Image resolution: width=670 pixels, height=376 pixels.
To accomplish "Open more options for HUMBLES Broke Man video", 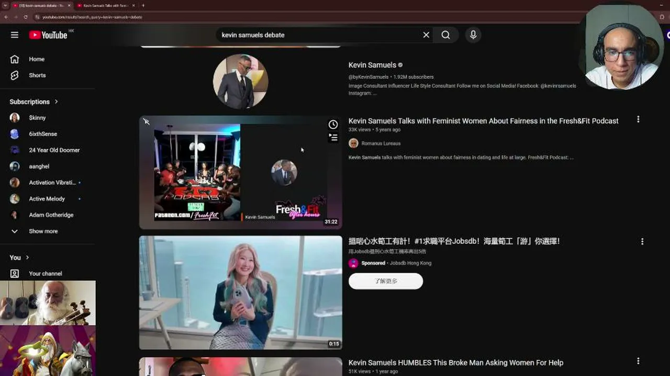I will [638, 361].
